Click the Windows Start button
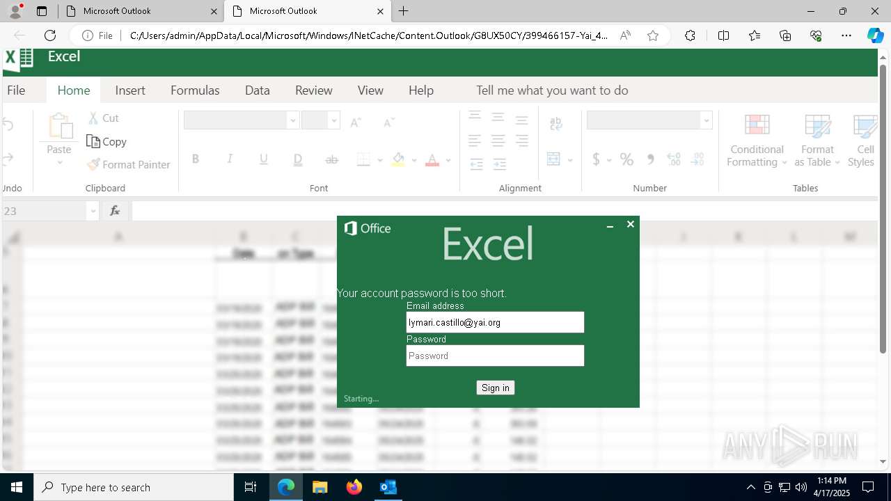The image size is (891, 501). click(x=17, y=487)
